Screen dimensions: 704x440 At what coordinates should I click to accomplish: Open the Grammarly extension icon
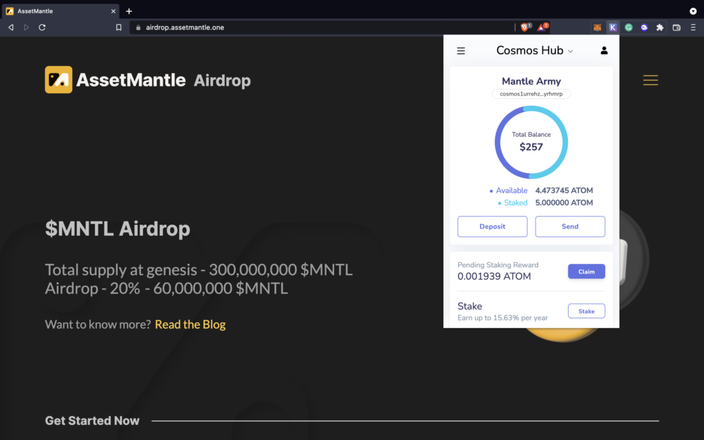click(628, 27)
